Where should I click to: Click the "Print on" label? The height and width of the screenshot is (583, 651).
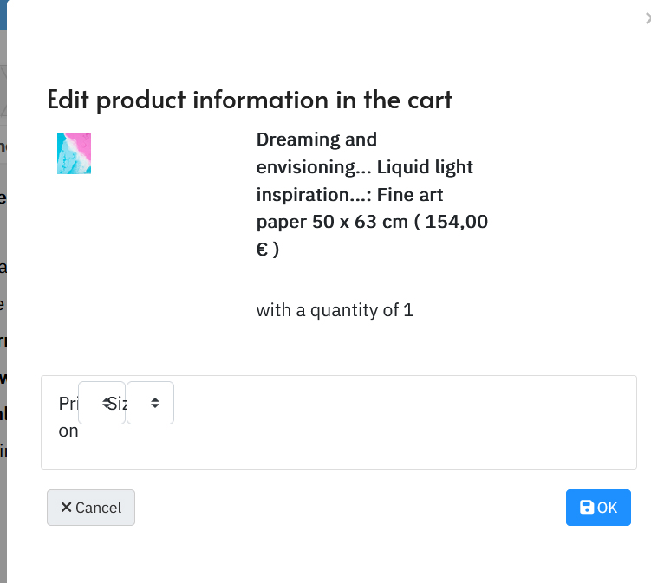[68, 417]
